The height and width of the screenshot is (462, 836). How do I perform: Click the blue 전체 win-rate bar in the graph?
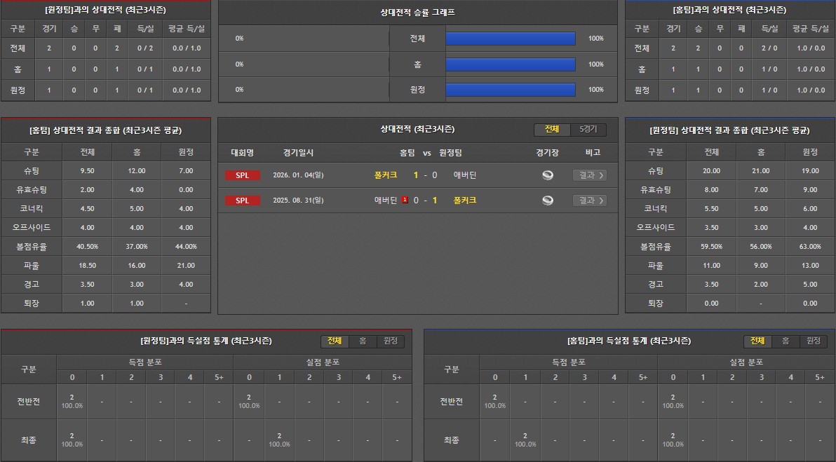coord(510,39)
